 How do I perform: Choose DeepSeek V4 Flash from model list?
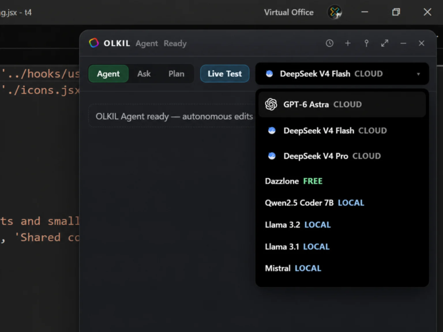tap(342, 130)
